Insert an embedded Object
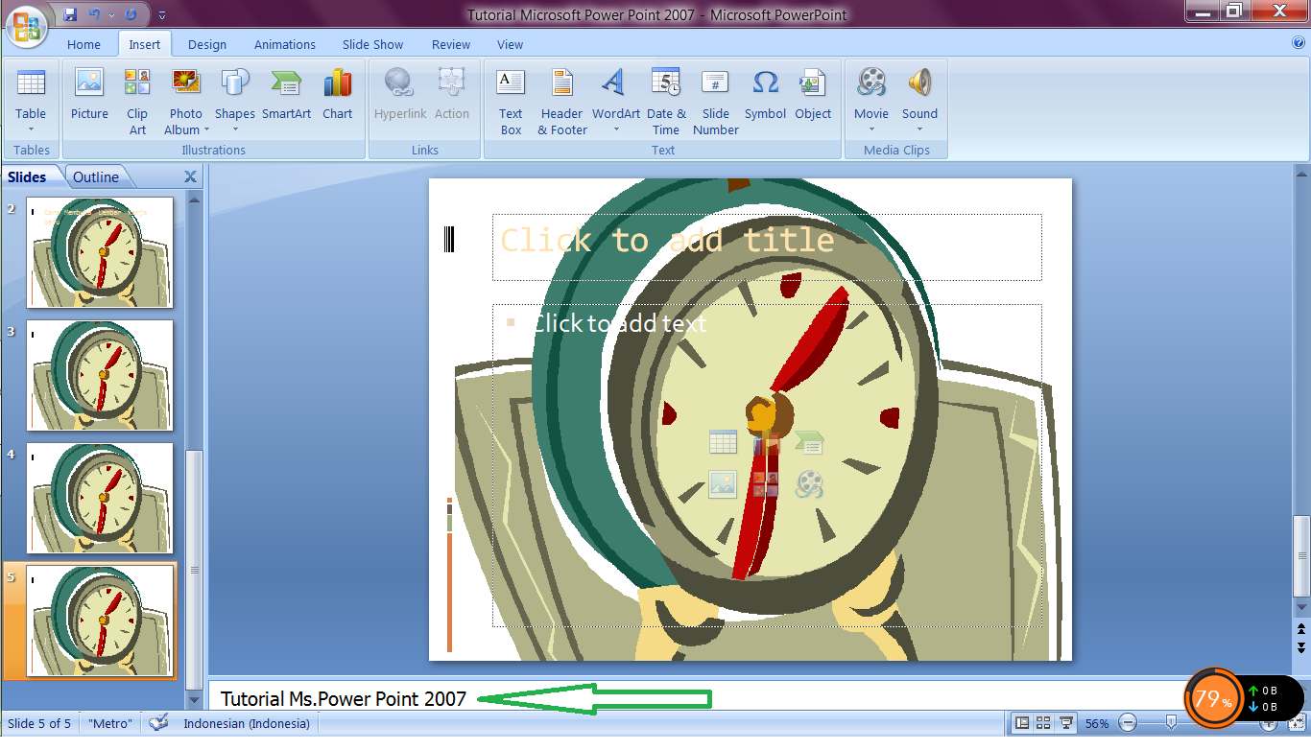 [x=813, y=96]
